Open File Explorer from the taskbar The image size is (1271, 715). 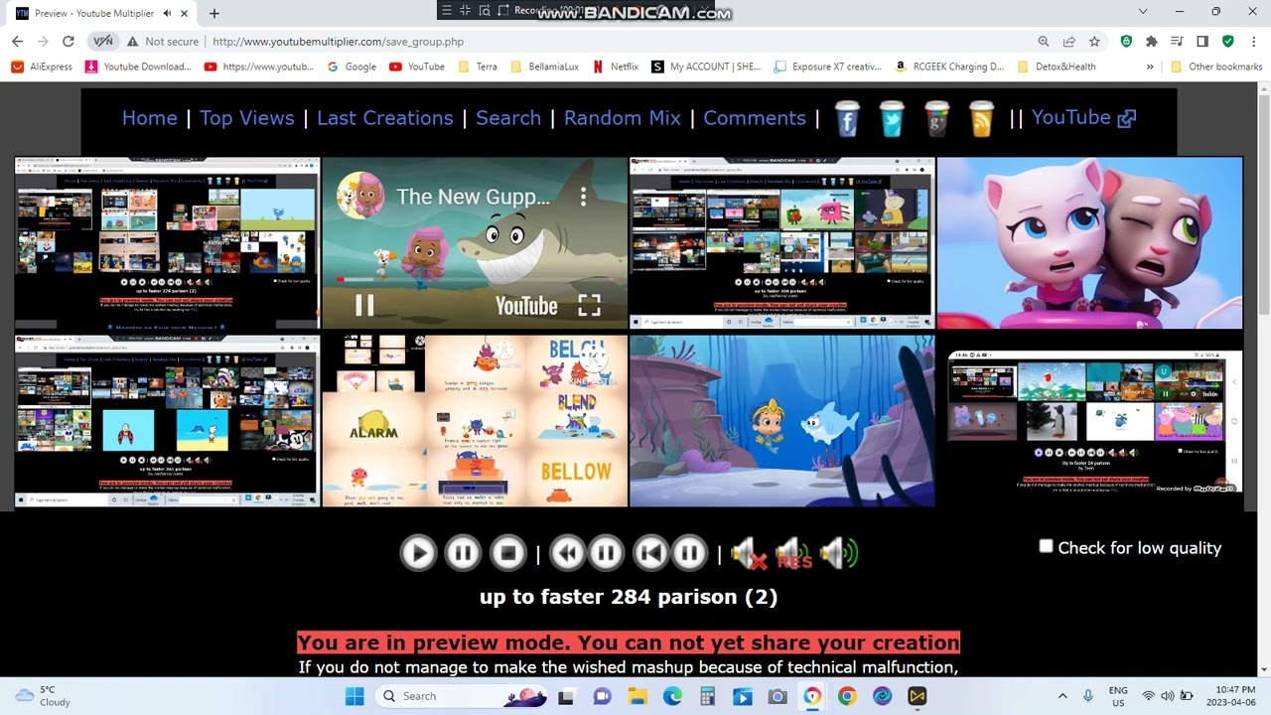pyautogui.click(x=636, y=696)
